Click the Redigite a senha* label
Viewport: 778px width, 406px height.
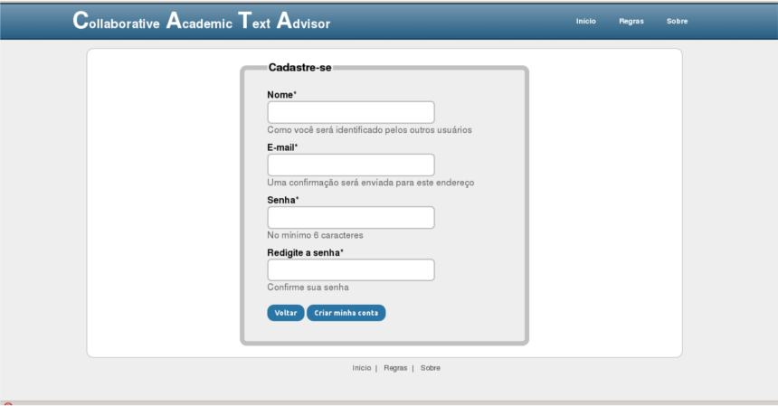pyautogui.click(x=305, y=253)
